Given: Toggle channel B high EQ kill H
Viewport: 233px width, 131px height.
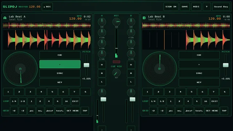Looking at the screenshot, I should click(131, 65).
